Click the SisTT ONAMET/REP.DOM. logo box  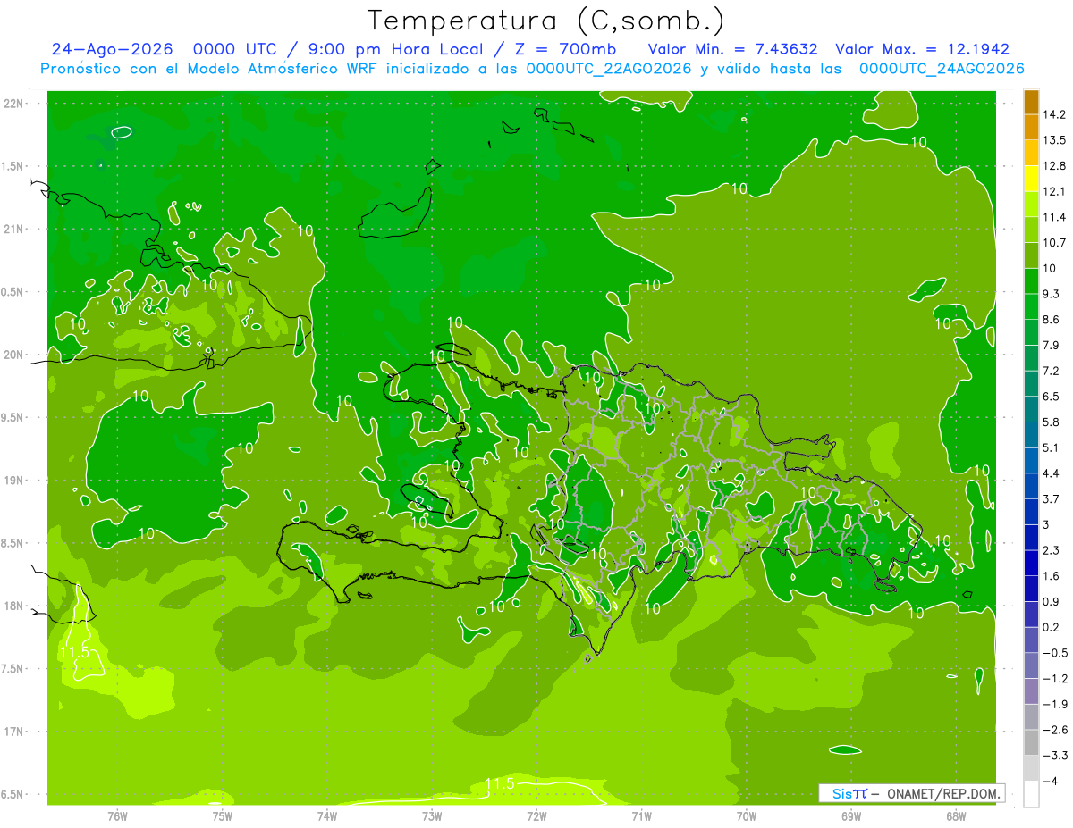coord(911,793)
